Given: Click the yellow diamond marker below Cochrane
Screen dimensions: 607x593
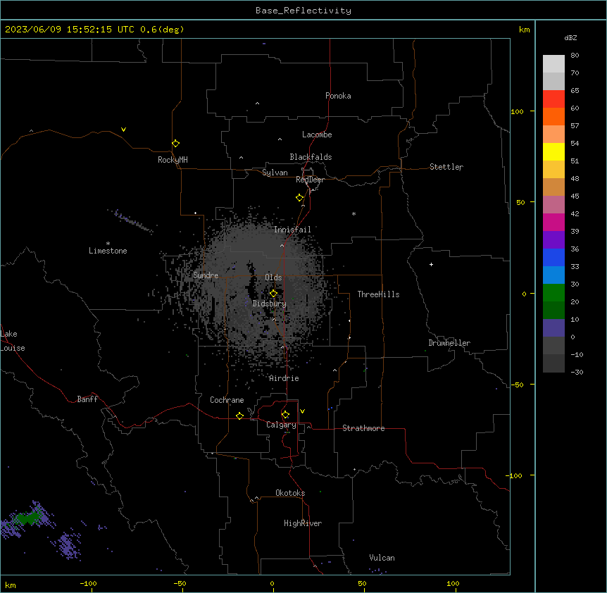Looking at the screenshot, I should (239, 416).
